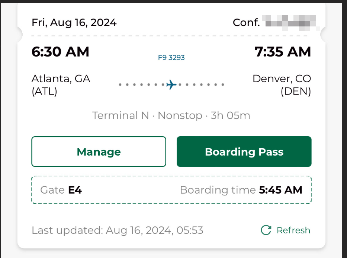Click the circular refresh arrow icon
The width and height of the screenshot is (347, 258).
pos(266,230)
